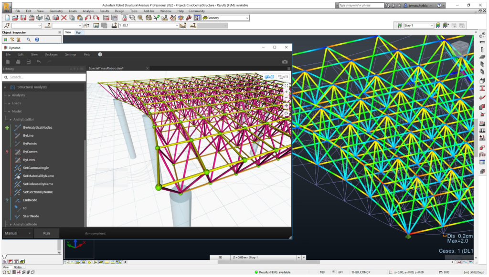Open the Packages menu in Dynamo
Image resolution: width=489 pixels, height=277 pixels.
[51, 54]
